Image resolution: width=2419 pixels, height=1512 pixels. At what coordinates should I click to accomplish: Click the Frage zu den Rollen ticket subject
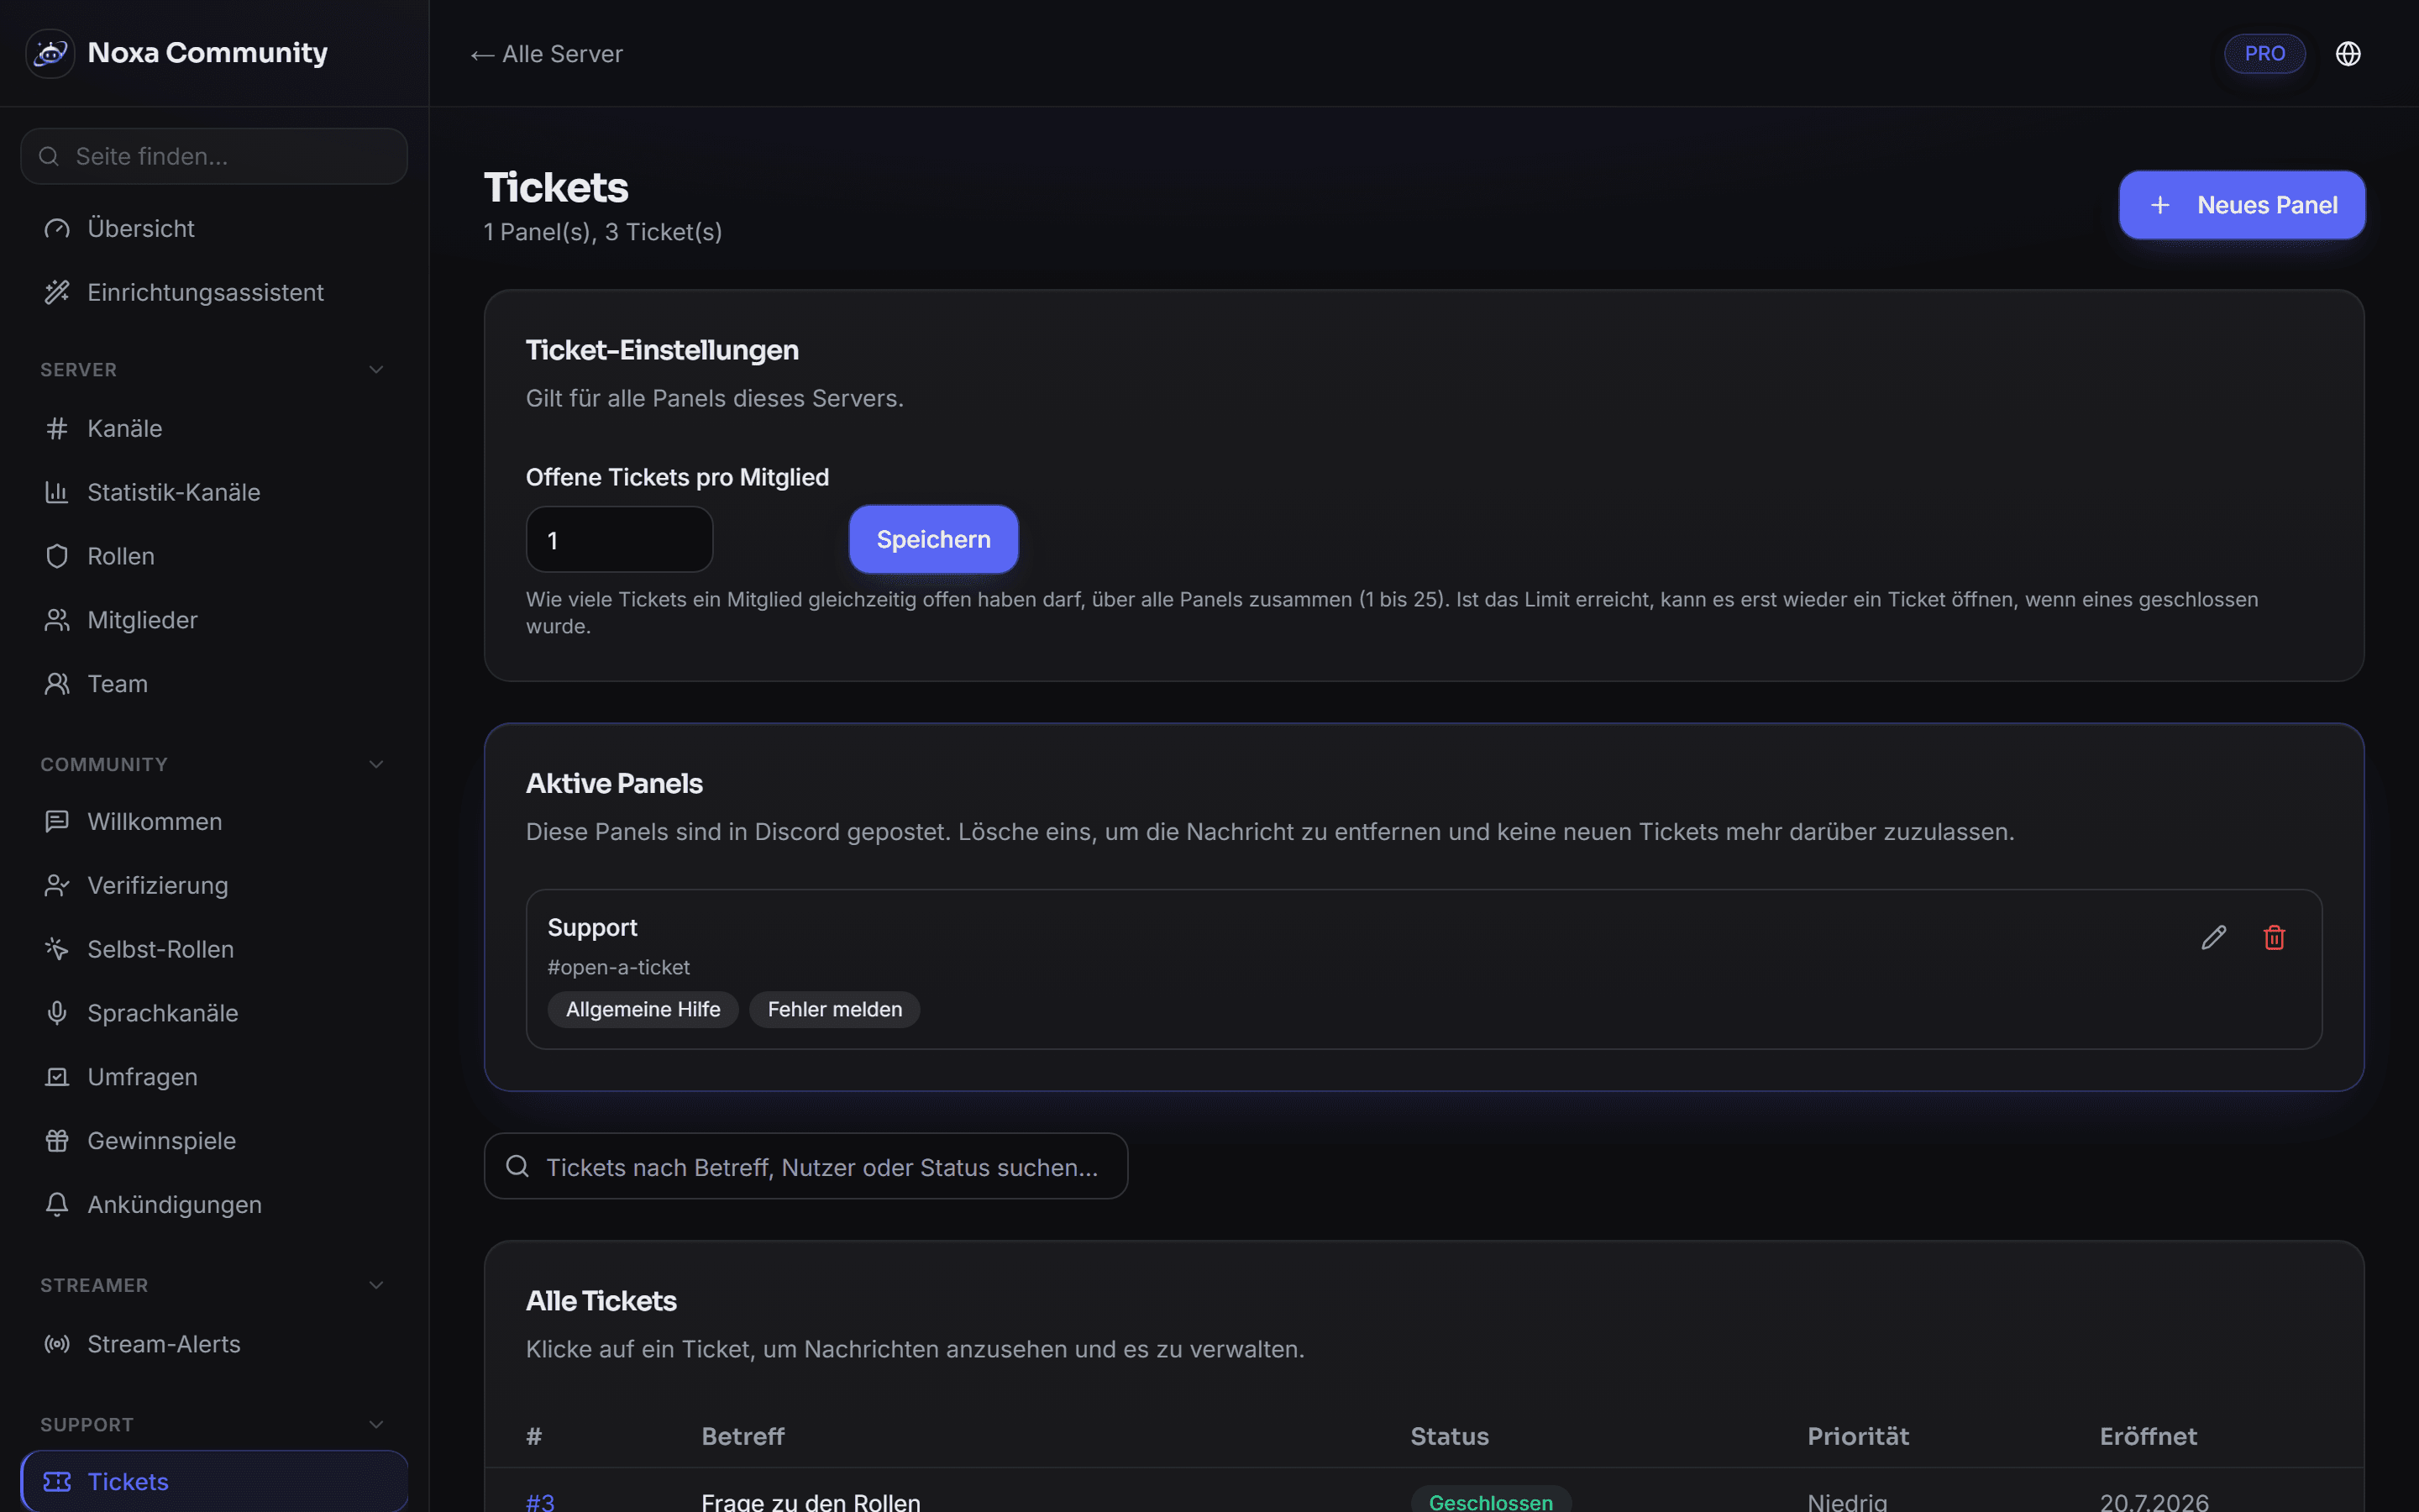[811, 1501]
